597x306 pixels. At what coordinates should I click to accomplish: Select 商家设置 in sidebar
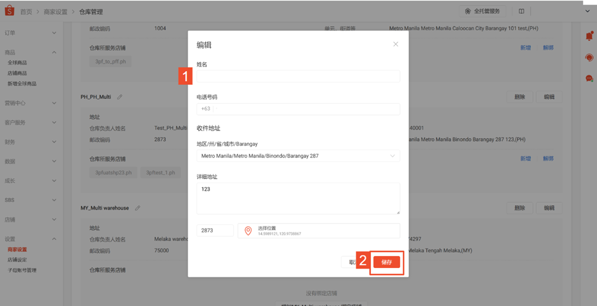(17, 250)
